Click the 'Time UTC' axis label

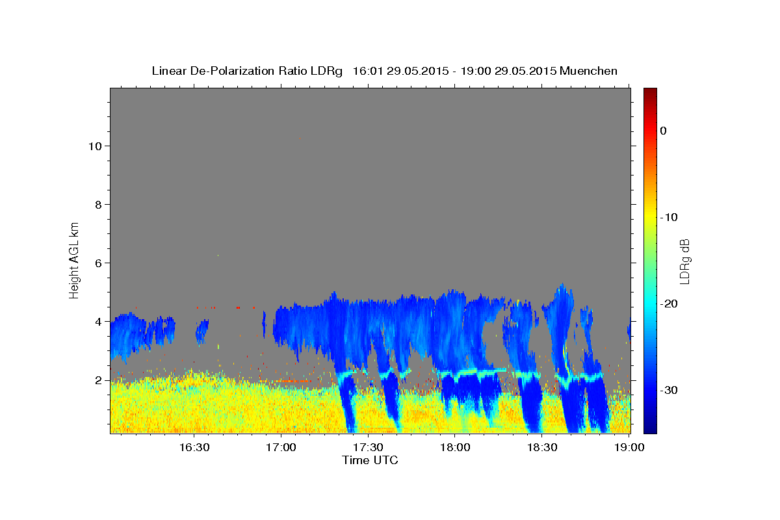(370, 460)
